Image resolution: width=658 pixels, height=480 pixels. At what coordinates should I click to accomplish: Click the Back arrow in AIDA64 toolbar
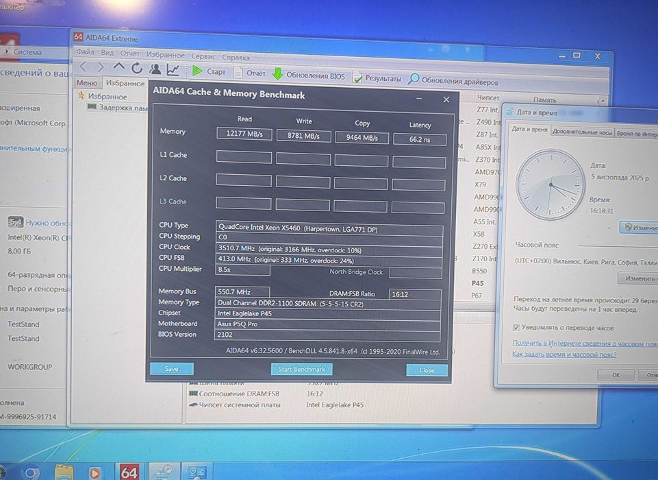click(83, 66)
